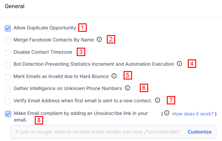The height and width of the screenshot is (141, 222).
Task: Enable Verify Email Address checkbox
Action: pyautogui.click(x=8, y=101)
